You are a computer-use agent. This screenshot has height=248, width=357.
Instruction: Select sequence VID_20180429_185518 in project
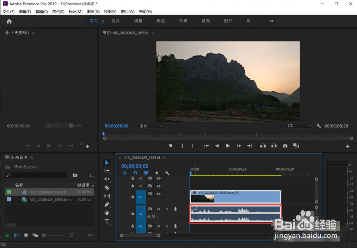point(49,192)
